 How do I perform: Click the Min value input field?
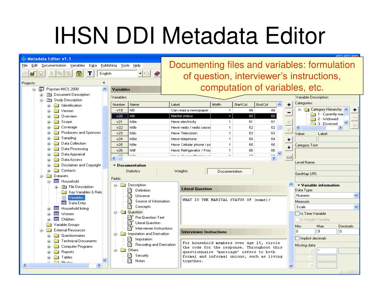click(x=305, y=231)
